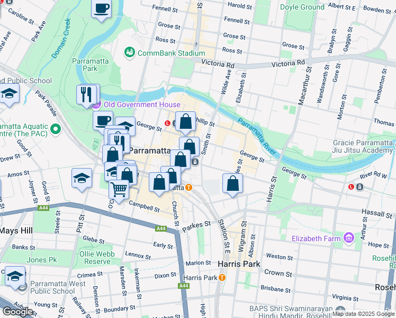This screenshot has height=318, width=396.
Task: Click the Parramatta Aquatic Centre green pin
Action: 56,129
